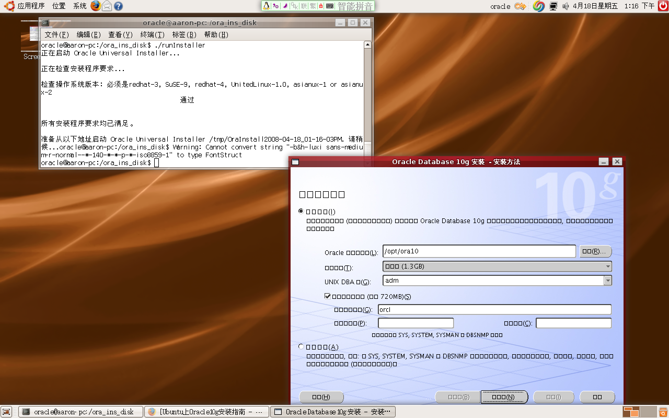Click the red lock icon in input bar

[x=321, y=6]
